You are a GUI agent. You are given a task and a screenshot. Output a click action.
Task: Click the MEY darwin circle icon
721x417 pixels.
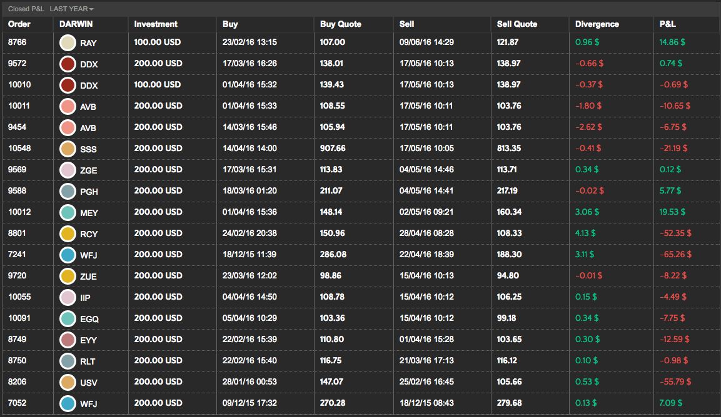click(68, 213)
